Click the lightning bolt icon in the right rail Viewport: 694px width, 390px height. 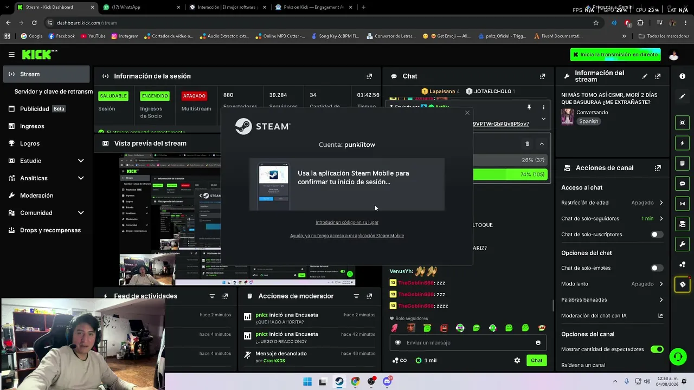[x=682, y=143]
